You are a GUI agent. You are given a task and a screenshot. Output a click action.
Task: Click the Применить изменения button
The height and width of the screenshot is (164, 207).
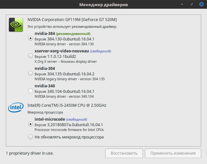click(x=173, y=153)
